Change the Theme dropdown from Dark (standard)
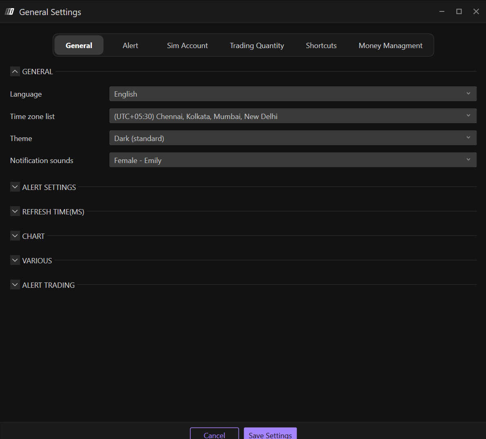Screen dimensions: 486x439 [x=292, y=138]
